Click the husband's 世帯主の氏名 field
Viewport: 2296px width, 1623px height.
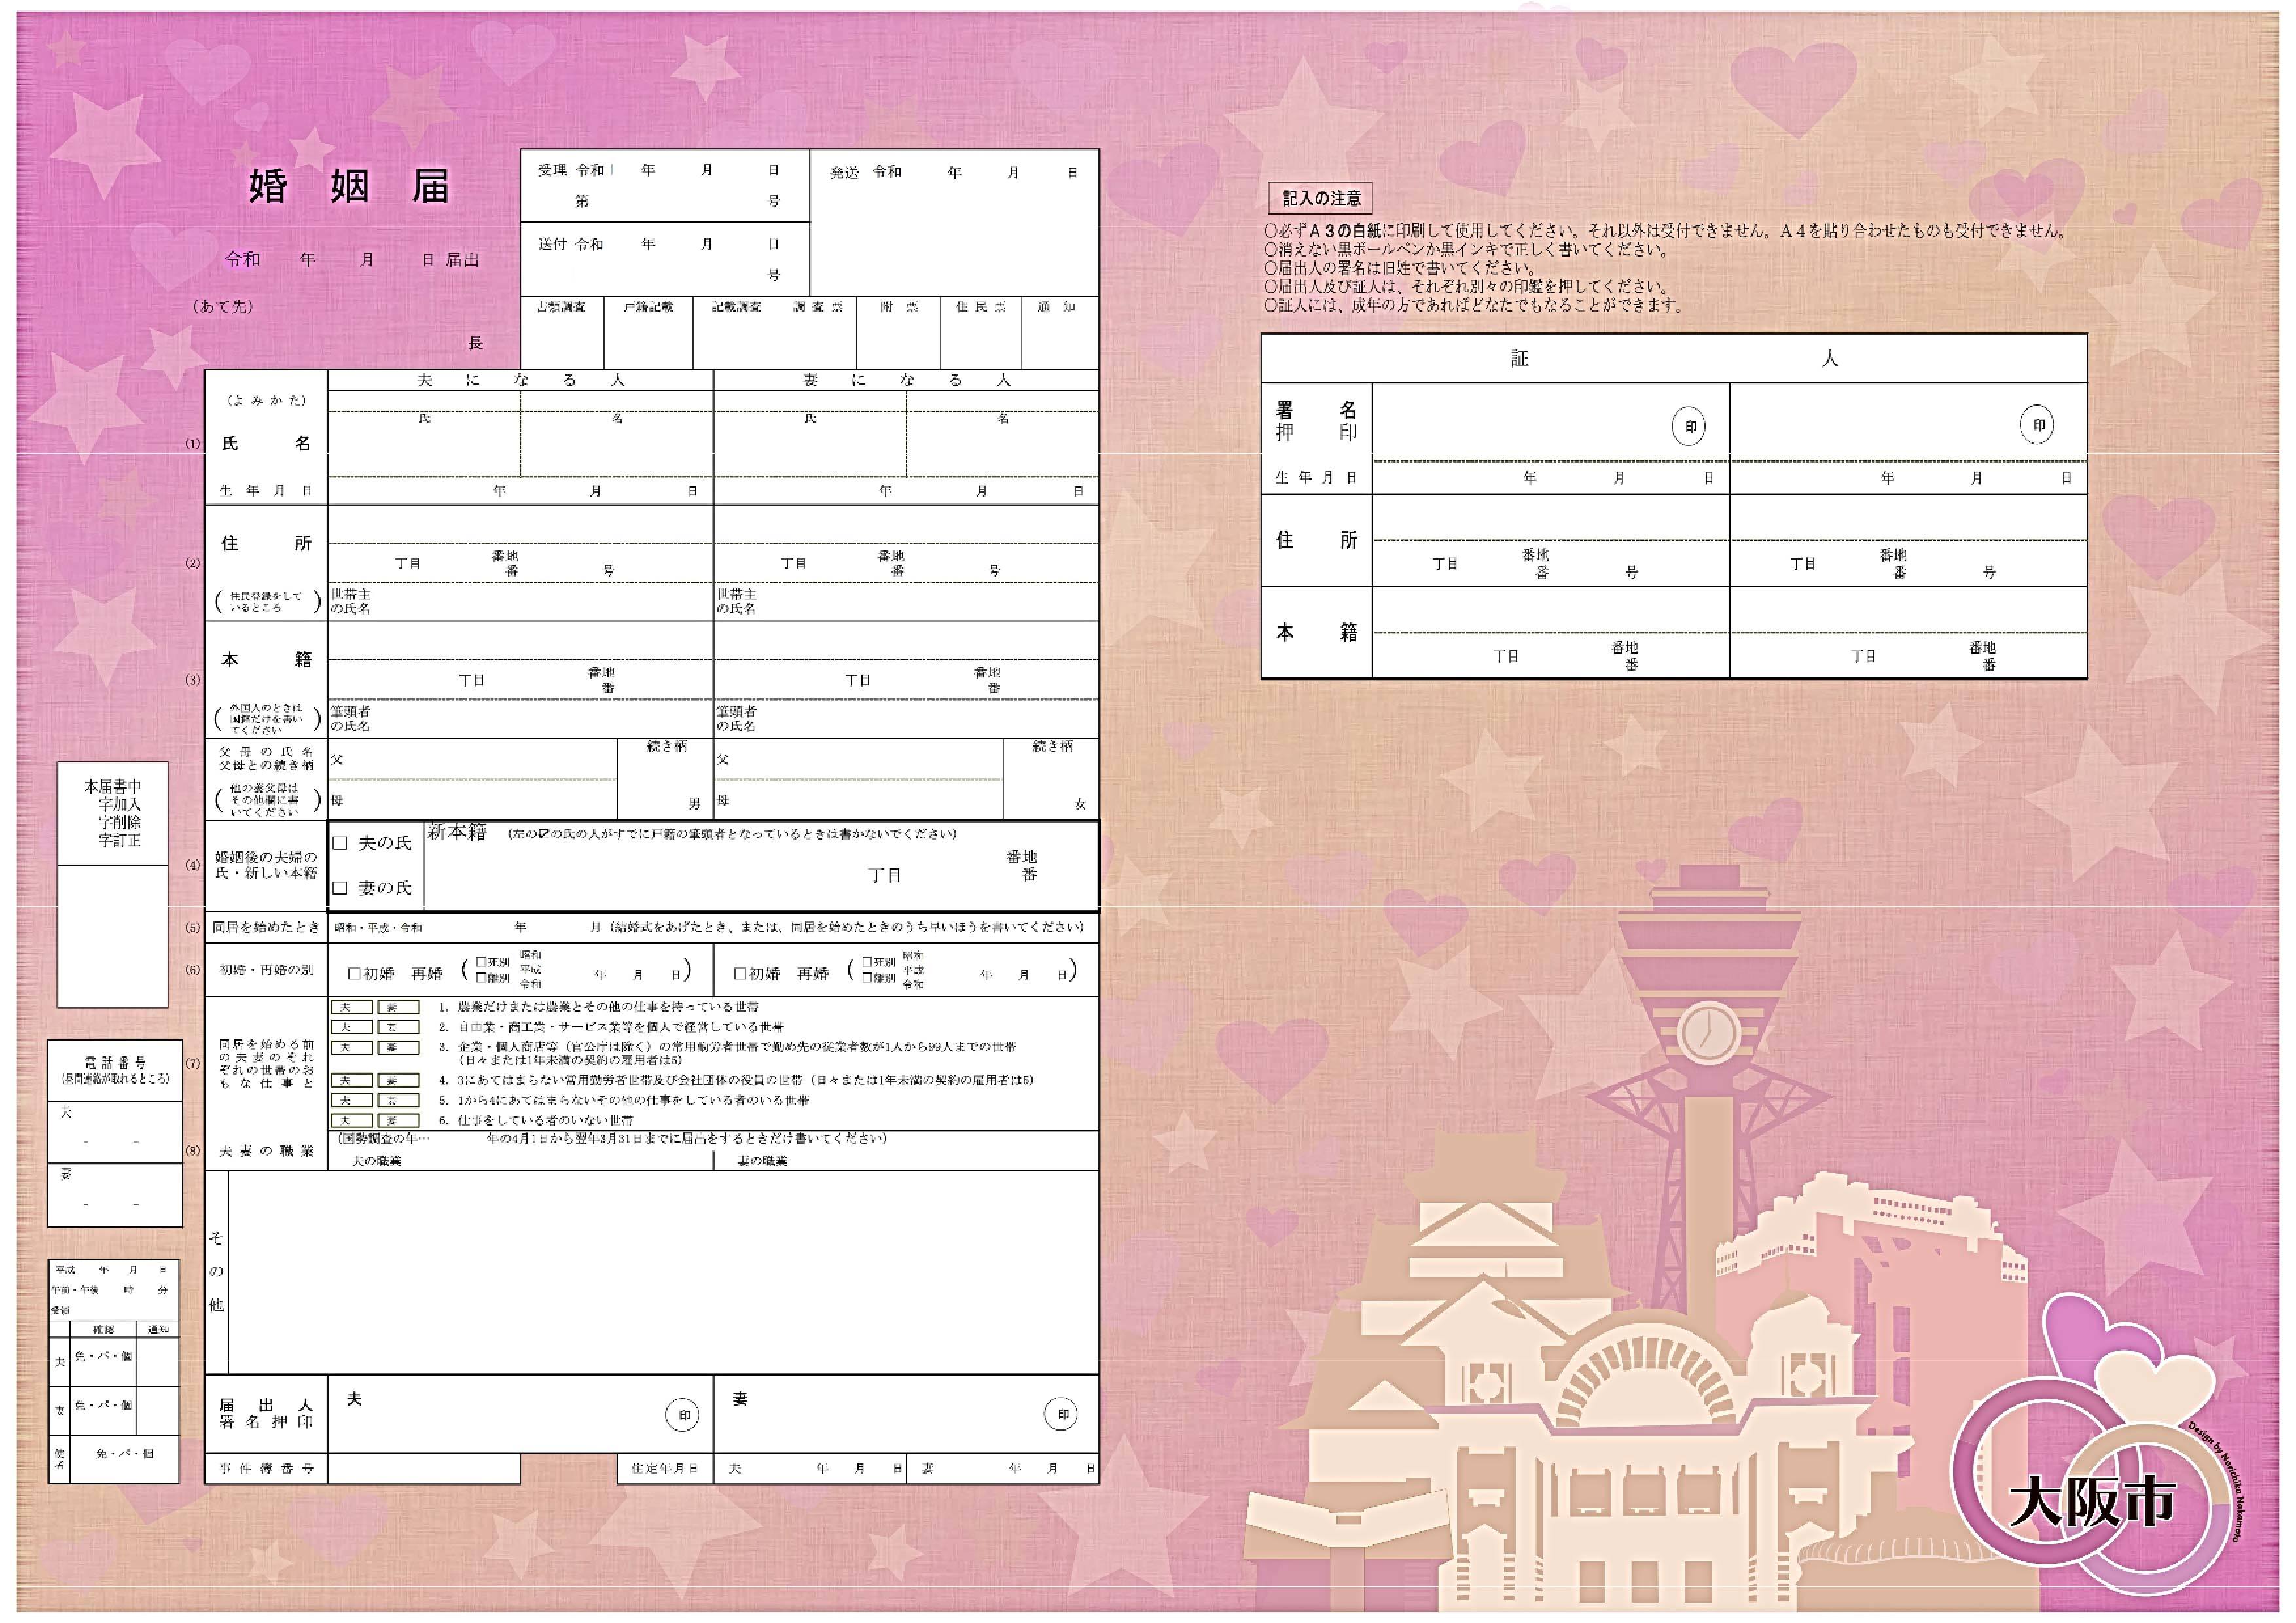click(x=520, y=601)
